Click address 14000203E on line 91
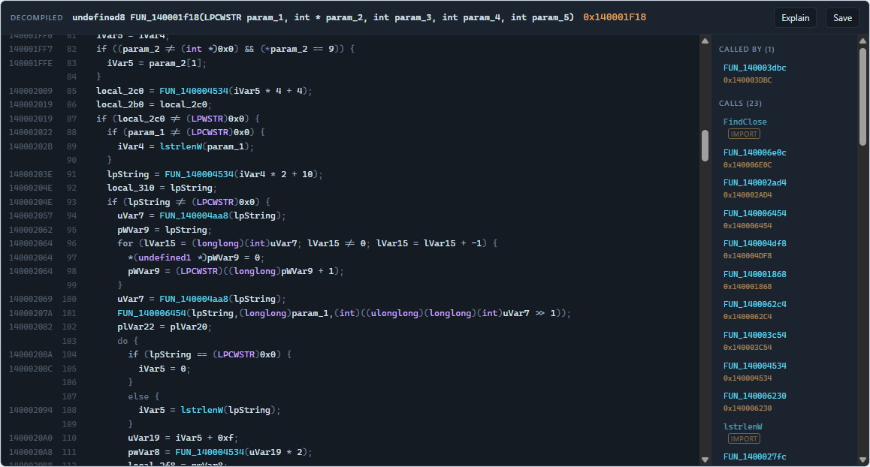Viewport: 870px width, 467px height. 31,174
